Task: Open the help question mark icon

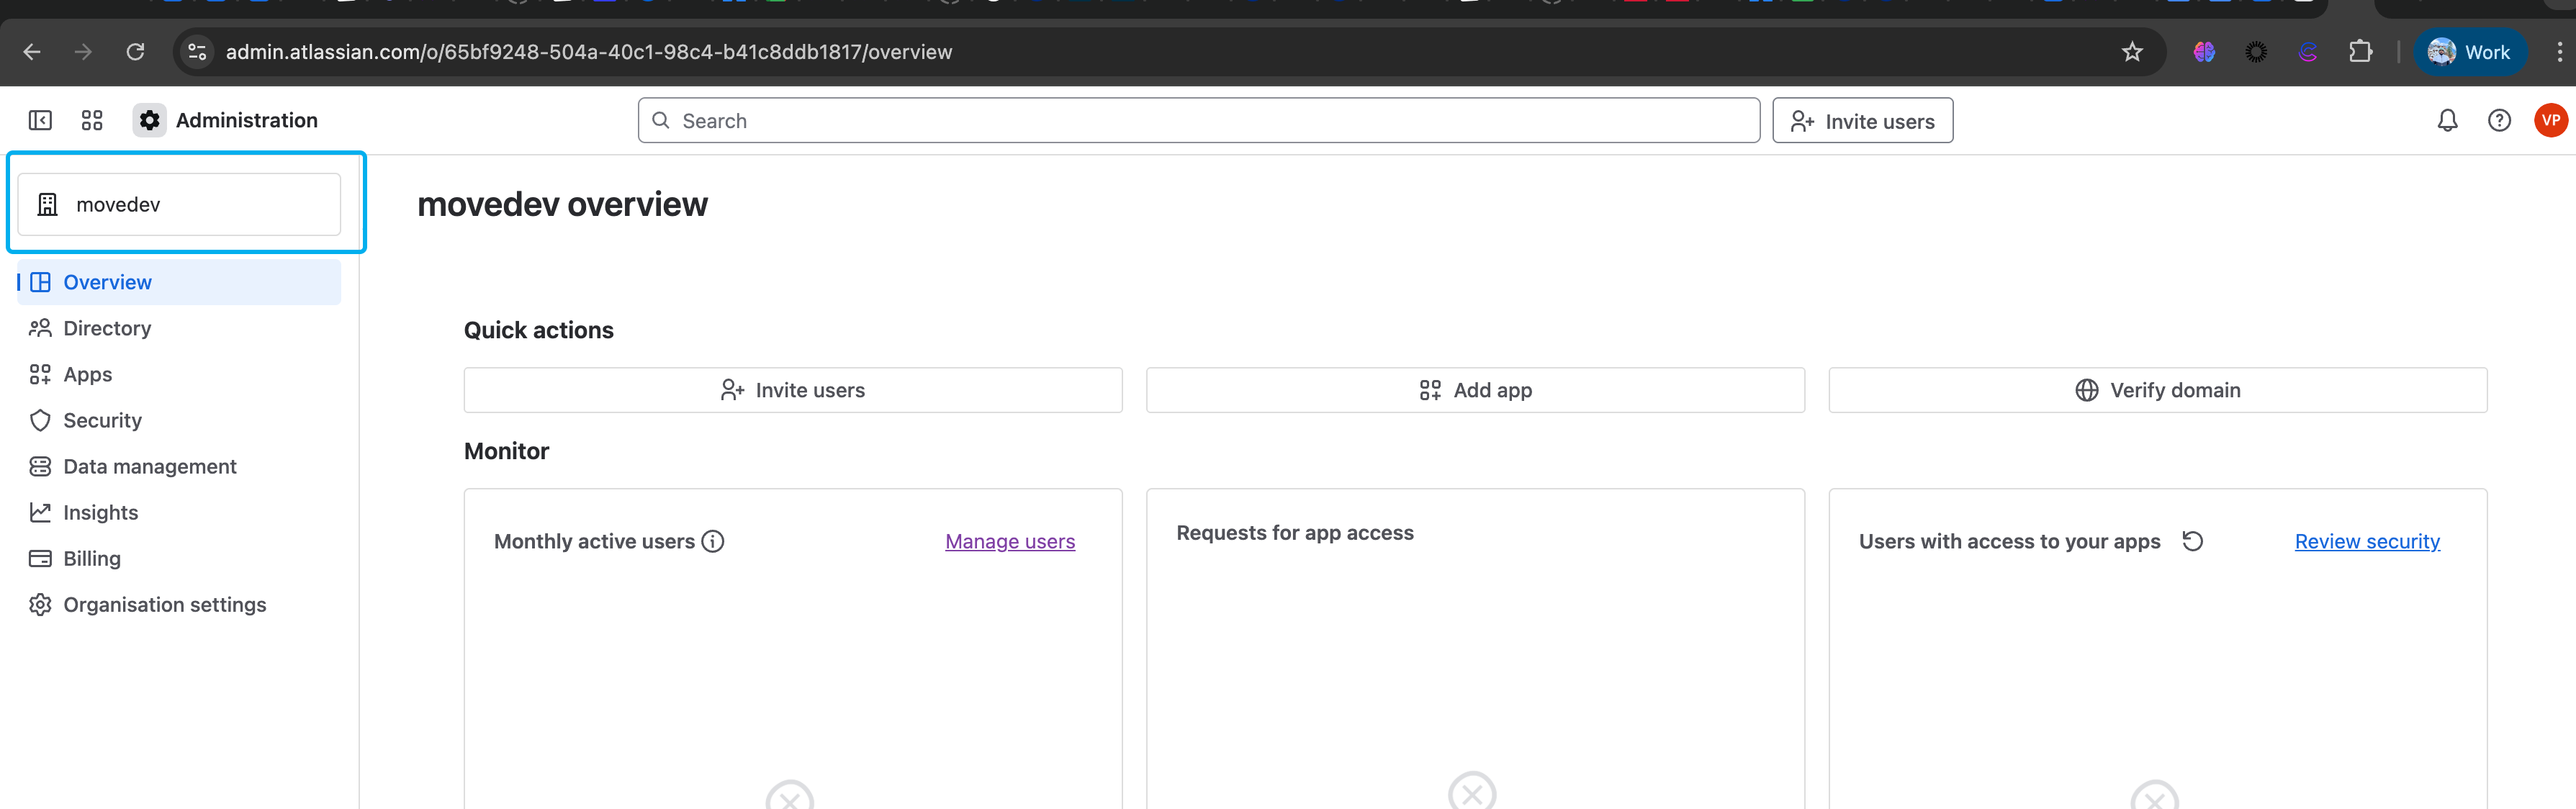Action: pos(2498,121)
